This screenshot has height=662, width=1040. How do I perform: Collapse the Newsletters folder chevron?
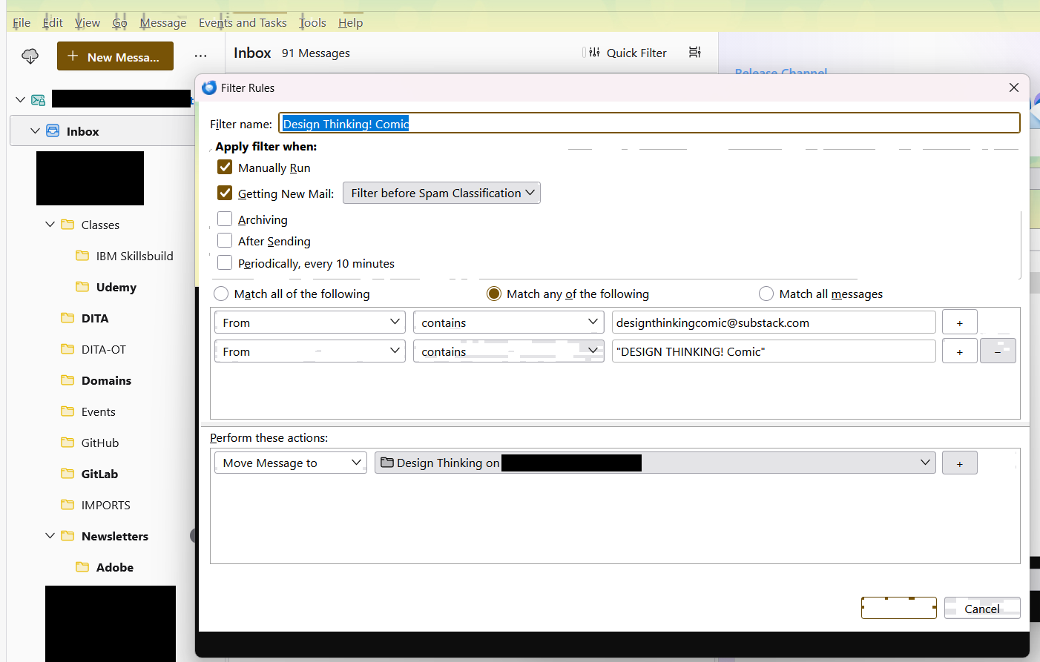tap(50, 535)
